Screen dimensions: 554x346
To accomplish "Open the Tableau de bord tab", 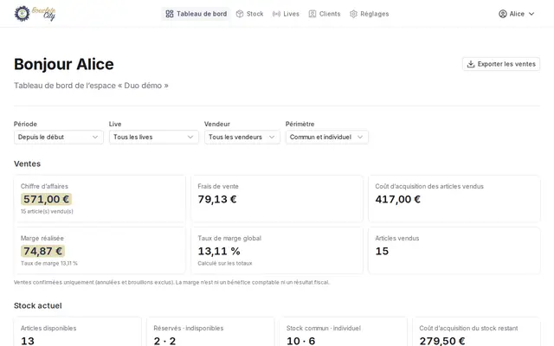I will pos(196,14).
